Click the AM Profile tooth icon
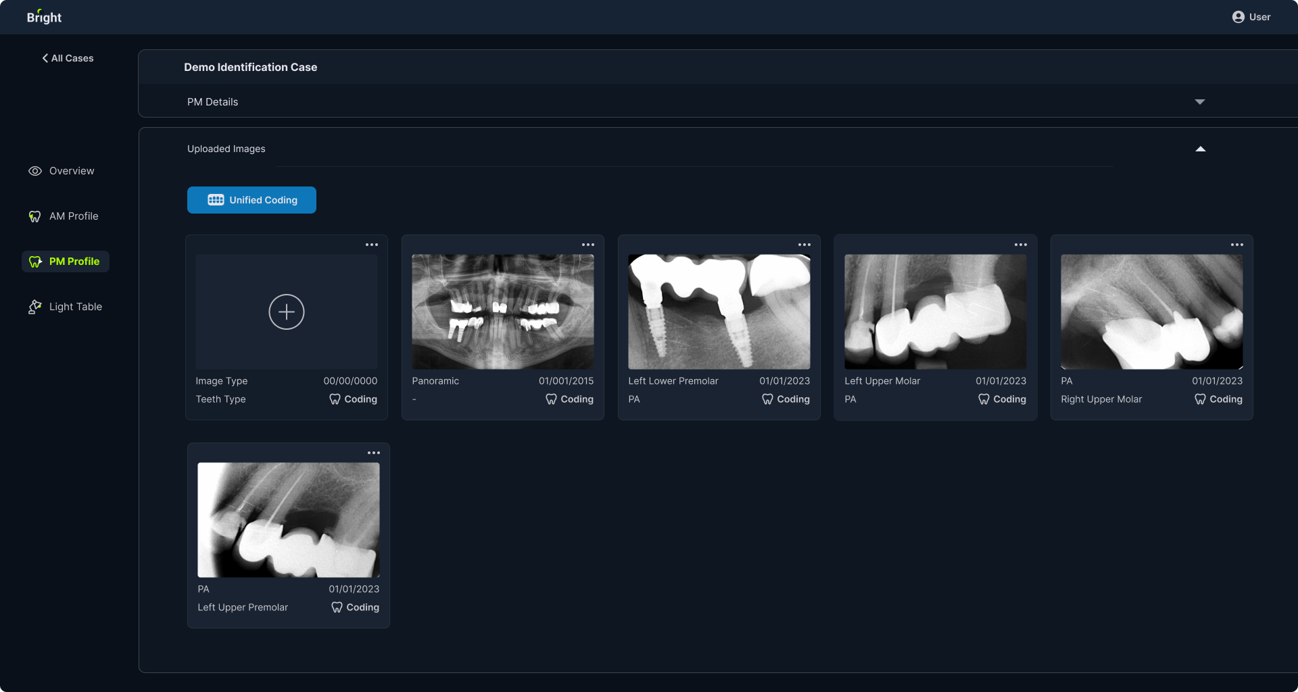1298x692 pixels. coord(35,216)
